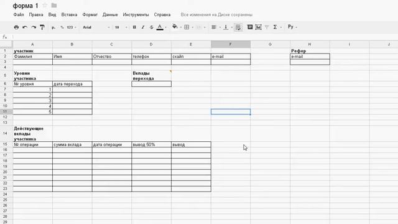Screen dimensions: 398x224
Task: Expand the borders dropdown arrow
Action: coord(192,27)
